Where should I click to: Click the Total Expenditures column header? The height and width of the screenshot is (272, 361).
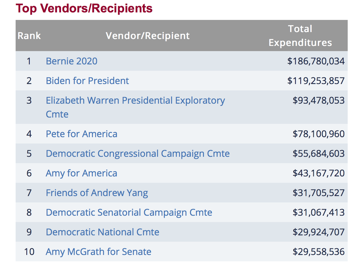(x=300, y=36)
